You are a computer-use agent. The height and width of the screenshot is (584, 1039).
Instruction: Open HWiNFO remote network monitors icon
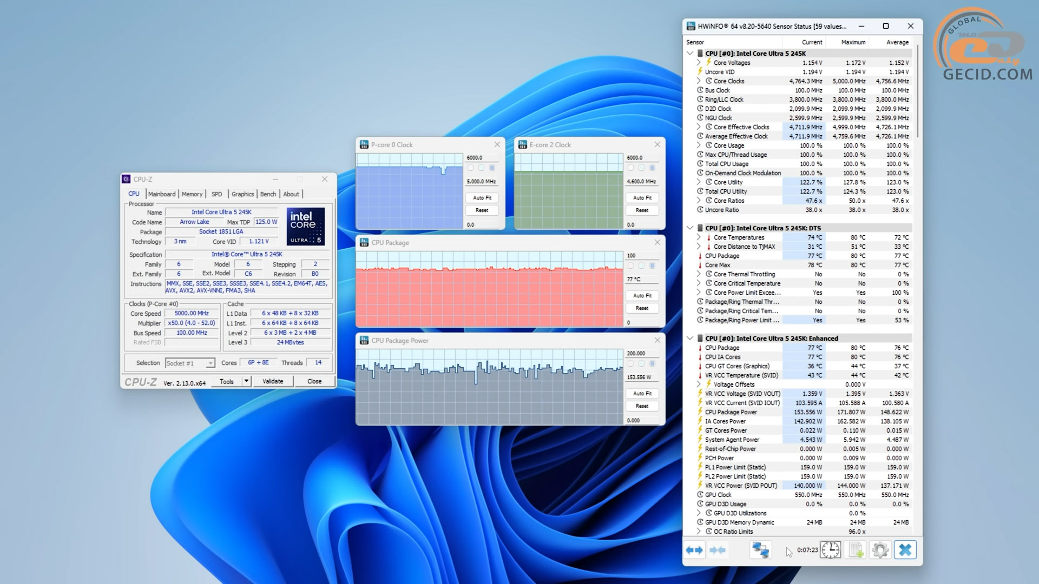[x=760, y=550]
